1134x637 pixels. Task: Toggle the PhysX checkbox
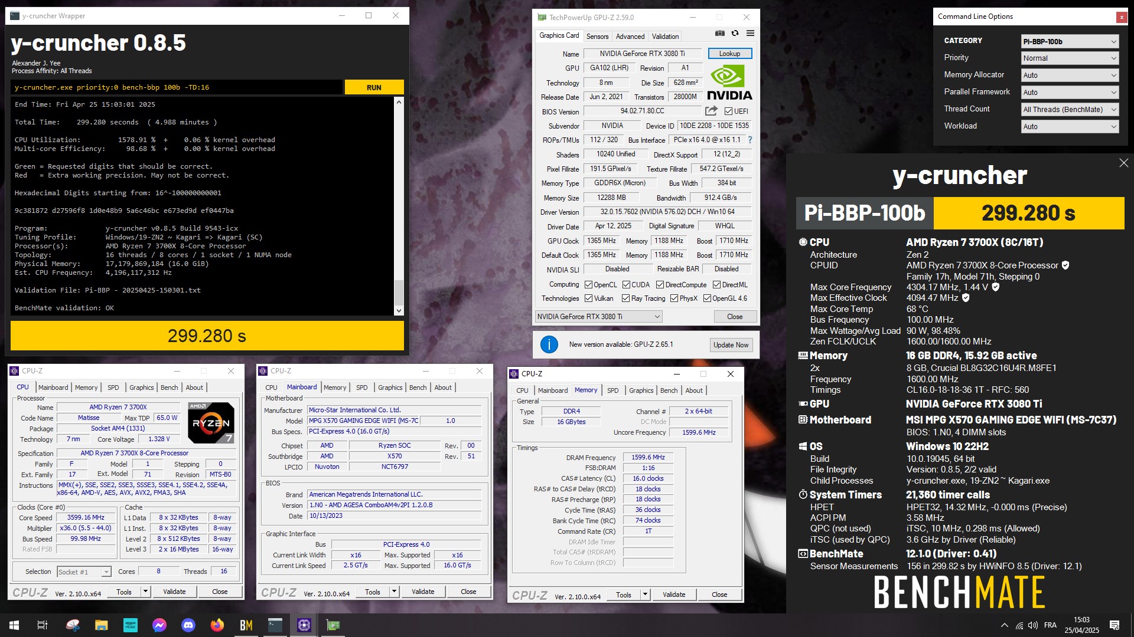tap(674, 298)
